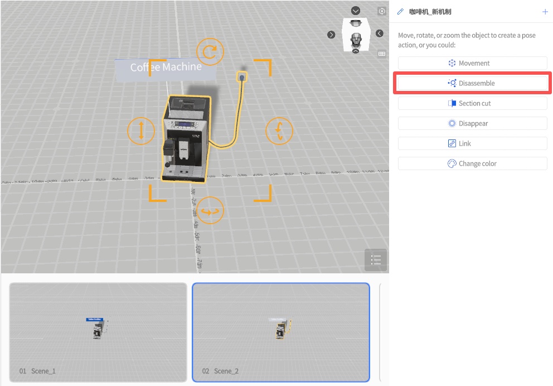Click the pencil icon to rename the object
This screenshot has height=386, width=553.
400,12
